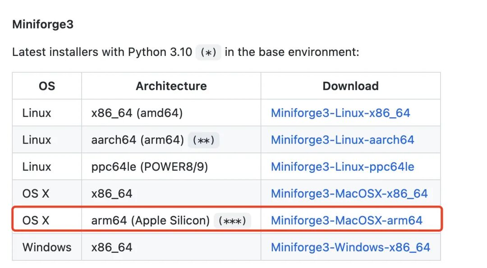487x268 pixels.
Task: Click the OS column header
Action: [46, 86]
